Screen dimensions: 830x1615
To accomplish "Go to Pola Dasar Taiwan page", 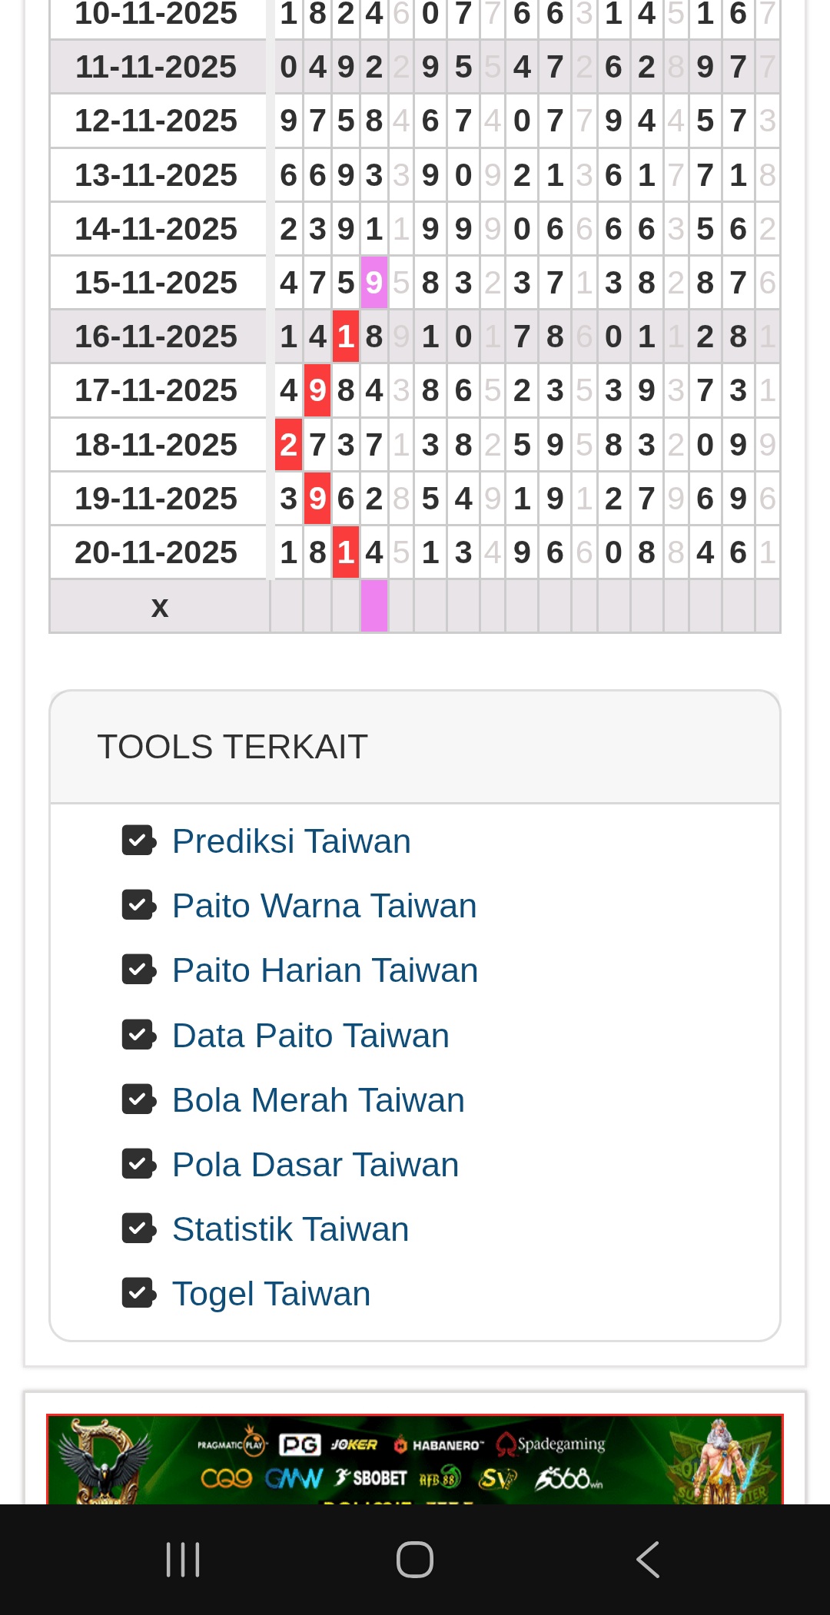I will [315, 1165].
